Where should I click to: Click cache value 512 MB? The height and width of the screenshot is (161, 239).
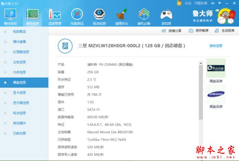[93, 87]
